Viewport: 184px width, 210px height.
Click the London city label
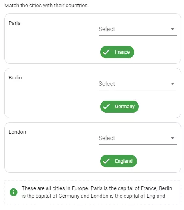point(17,132)
